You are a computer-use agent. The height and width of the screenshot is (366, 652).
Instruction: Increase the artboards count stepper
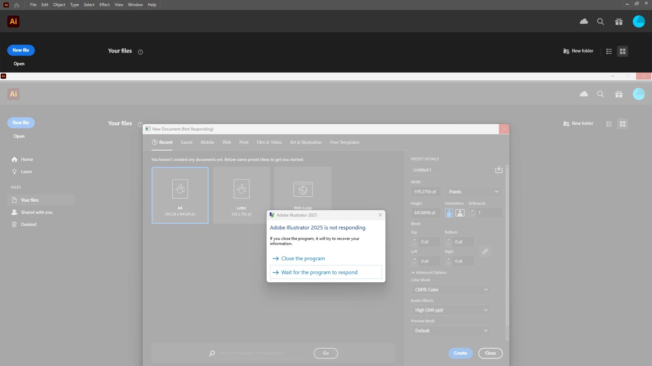[x=472, y=210]
